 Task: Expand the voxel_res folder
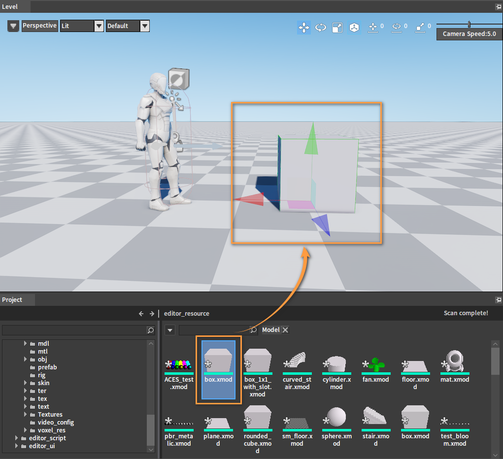(25, 430)
